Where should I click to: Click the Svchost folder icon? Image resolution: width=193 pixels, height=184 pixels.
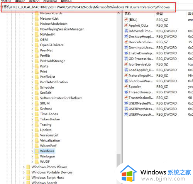[x=37, y=108]
